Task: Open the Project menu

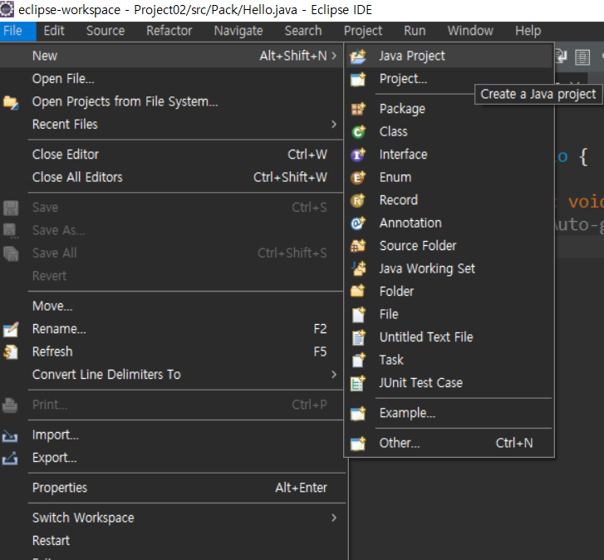Action: pos(363,31)
